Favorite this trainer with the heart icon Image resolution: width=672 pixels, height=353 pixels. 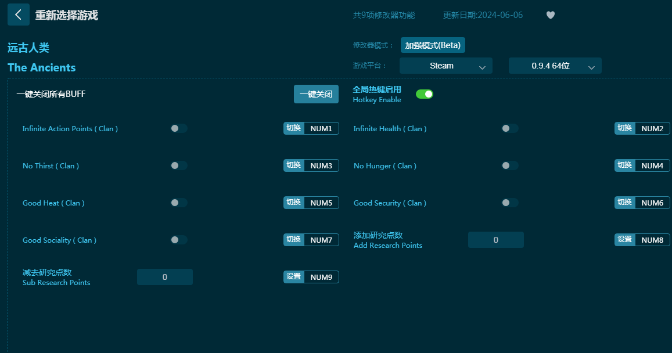coord(551,15)
